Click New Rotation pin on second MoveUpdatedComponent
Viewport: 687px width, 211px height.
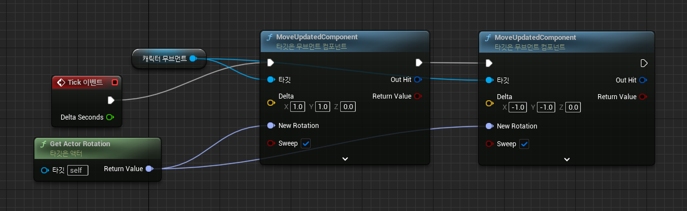(489, 126)
